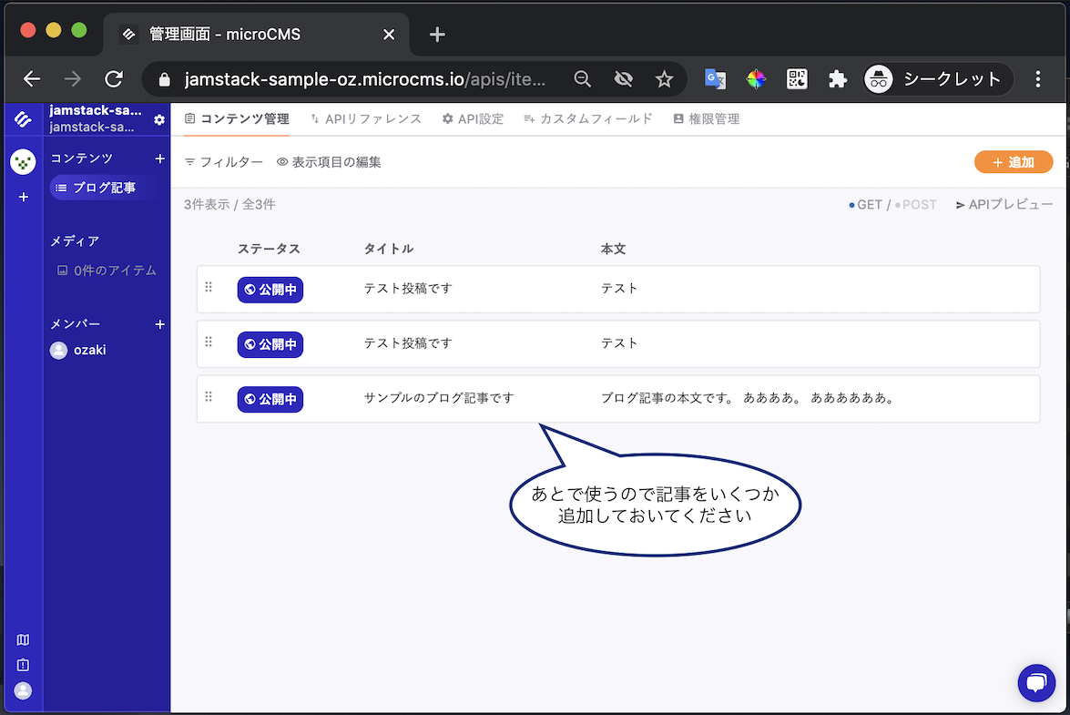Click 公開中 badge in サンプルのブログ記事です row

(270, 399)
